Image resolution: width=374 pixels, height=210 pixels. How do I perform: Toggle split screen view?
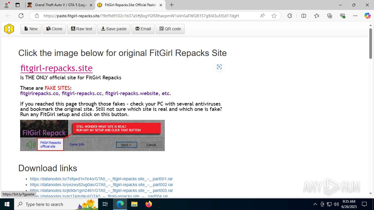coord(304,16)
